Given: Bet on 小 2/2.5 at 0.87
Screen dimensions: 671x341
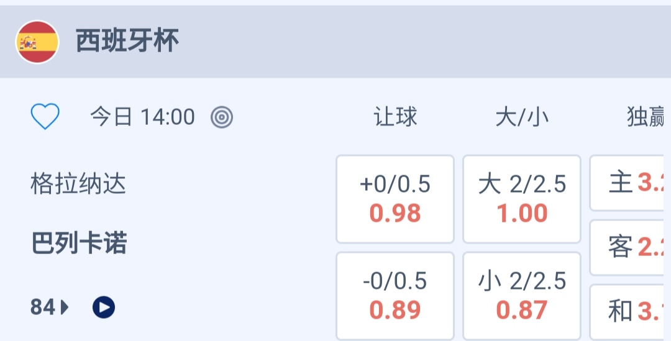Looking at the screenshot, I should [522, 296].
